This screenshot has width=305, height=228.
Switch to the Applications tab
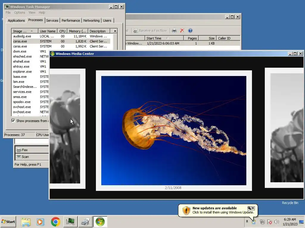(16, 20)
